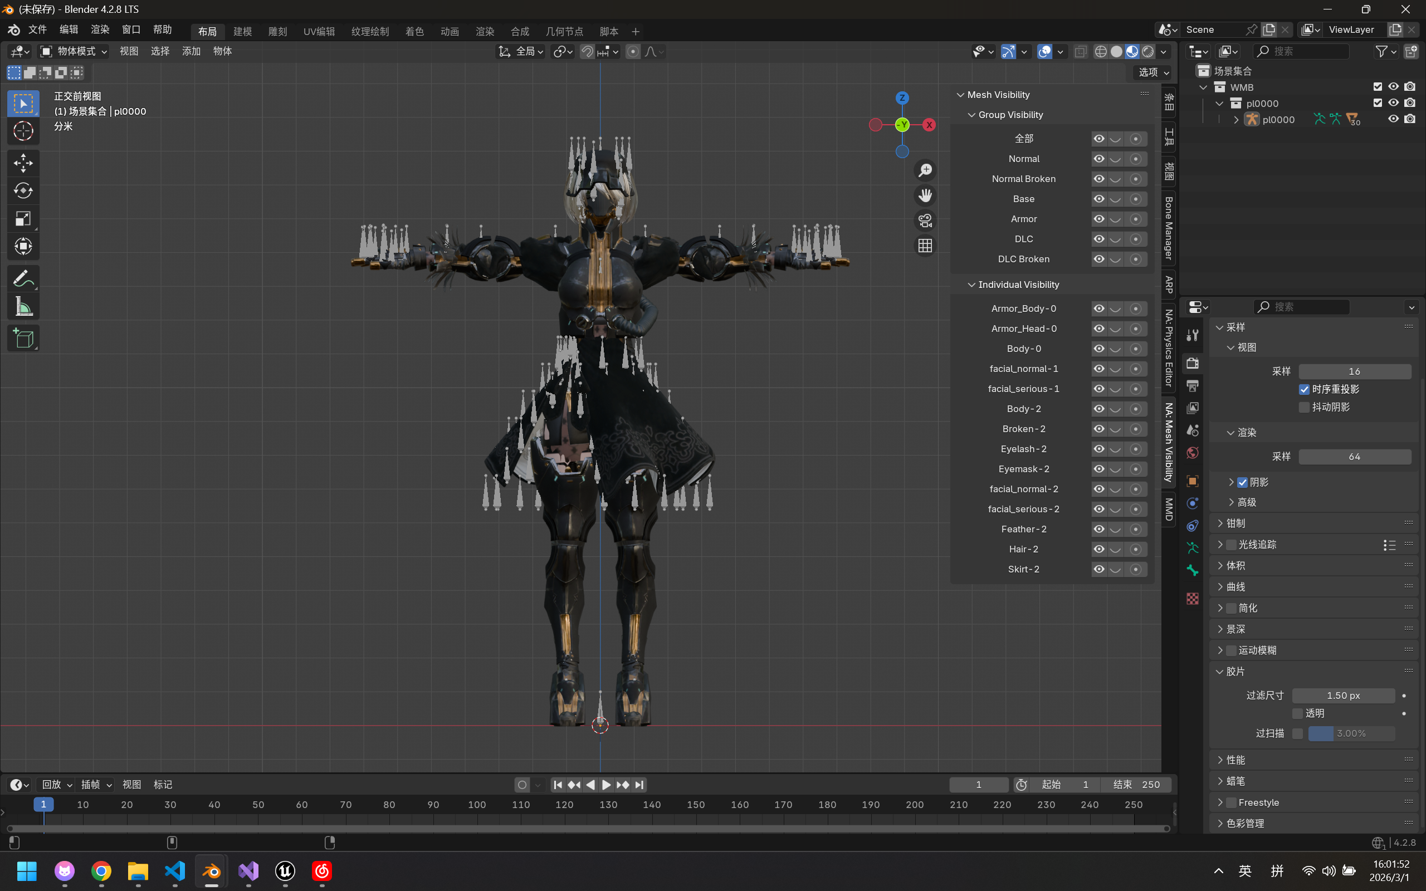1426x891 pixels.
Task: Choose the Annotate pencil tool
Action: point(23,278)
